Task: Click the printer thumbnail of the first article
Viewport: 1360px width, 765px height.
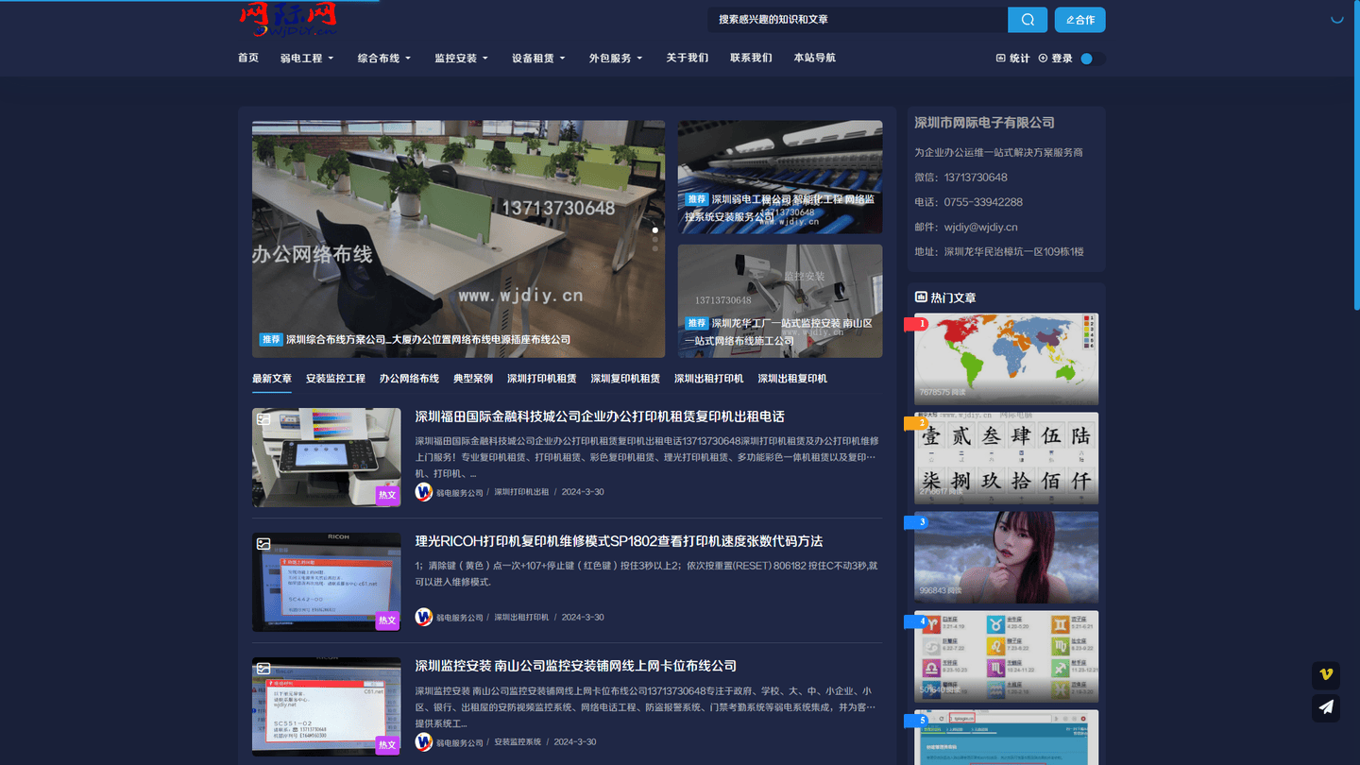Action: [327, 457]
